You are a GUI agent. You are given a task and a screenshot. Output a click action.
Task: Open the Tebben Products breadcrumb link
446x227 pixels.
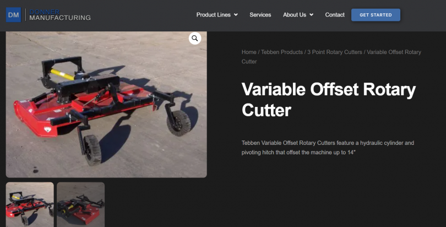pos(282,52)
